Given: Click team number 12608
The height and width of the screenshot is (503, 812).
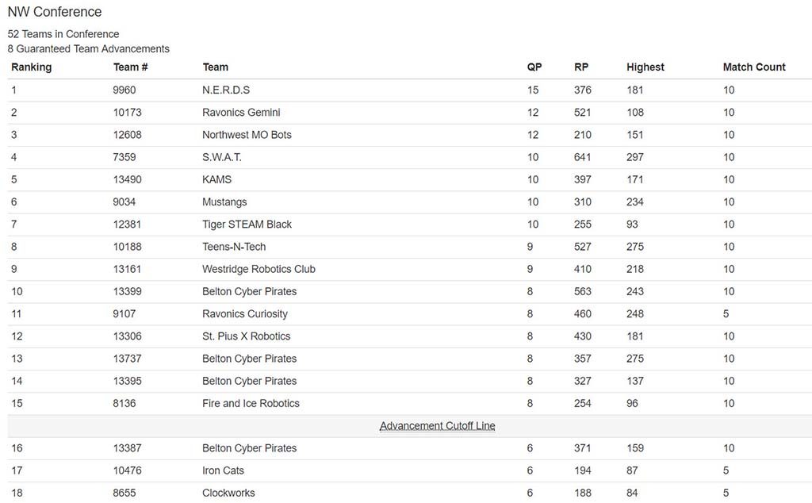Looking at the screenshot, I should pyautogui.click(x=128, y=135).
